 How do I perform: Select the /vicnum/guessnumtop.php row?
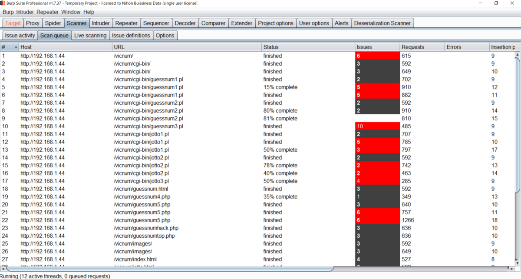[x=257, y=236]
